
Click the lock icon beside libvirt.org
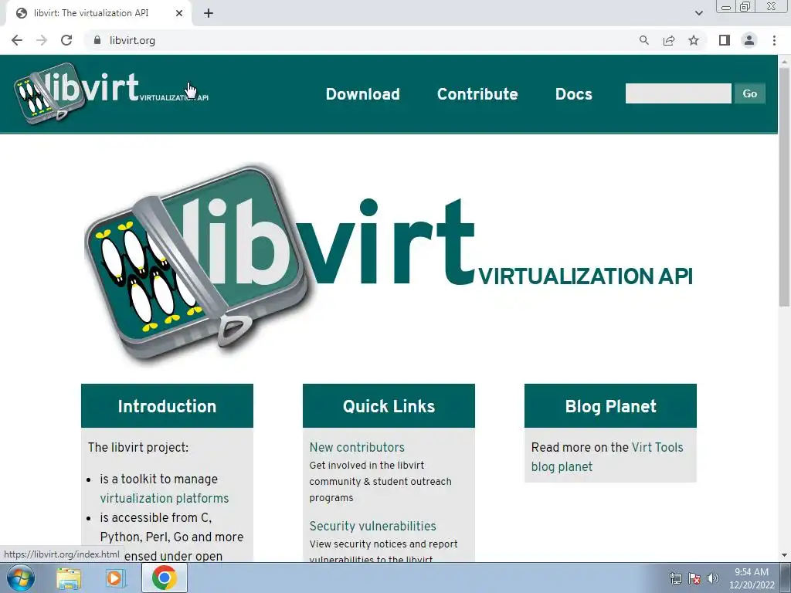pos(97,40)
